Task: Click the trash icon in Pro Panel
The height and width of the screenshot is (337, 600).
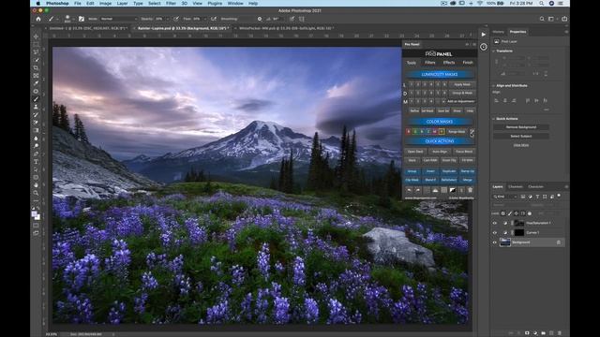Action: pos(470,190)
